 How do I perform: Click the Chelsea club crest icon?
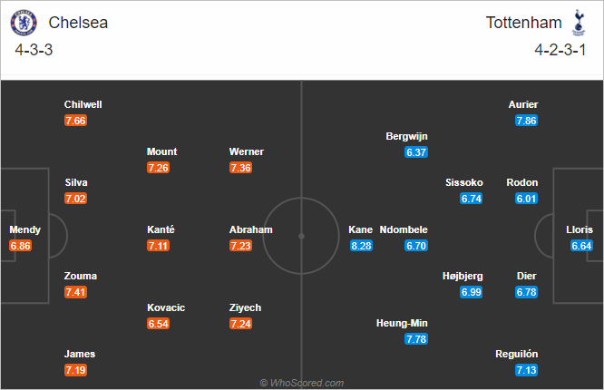tap(24, 23)
